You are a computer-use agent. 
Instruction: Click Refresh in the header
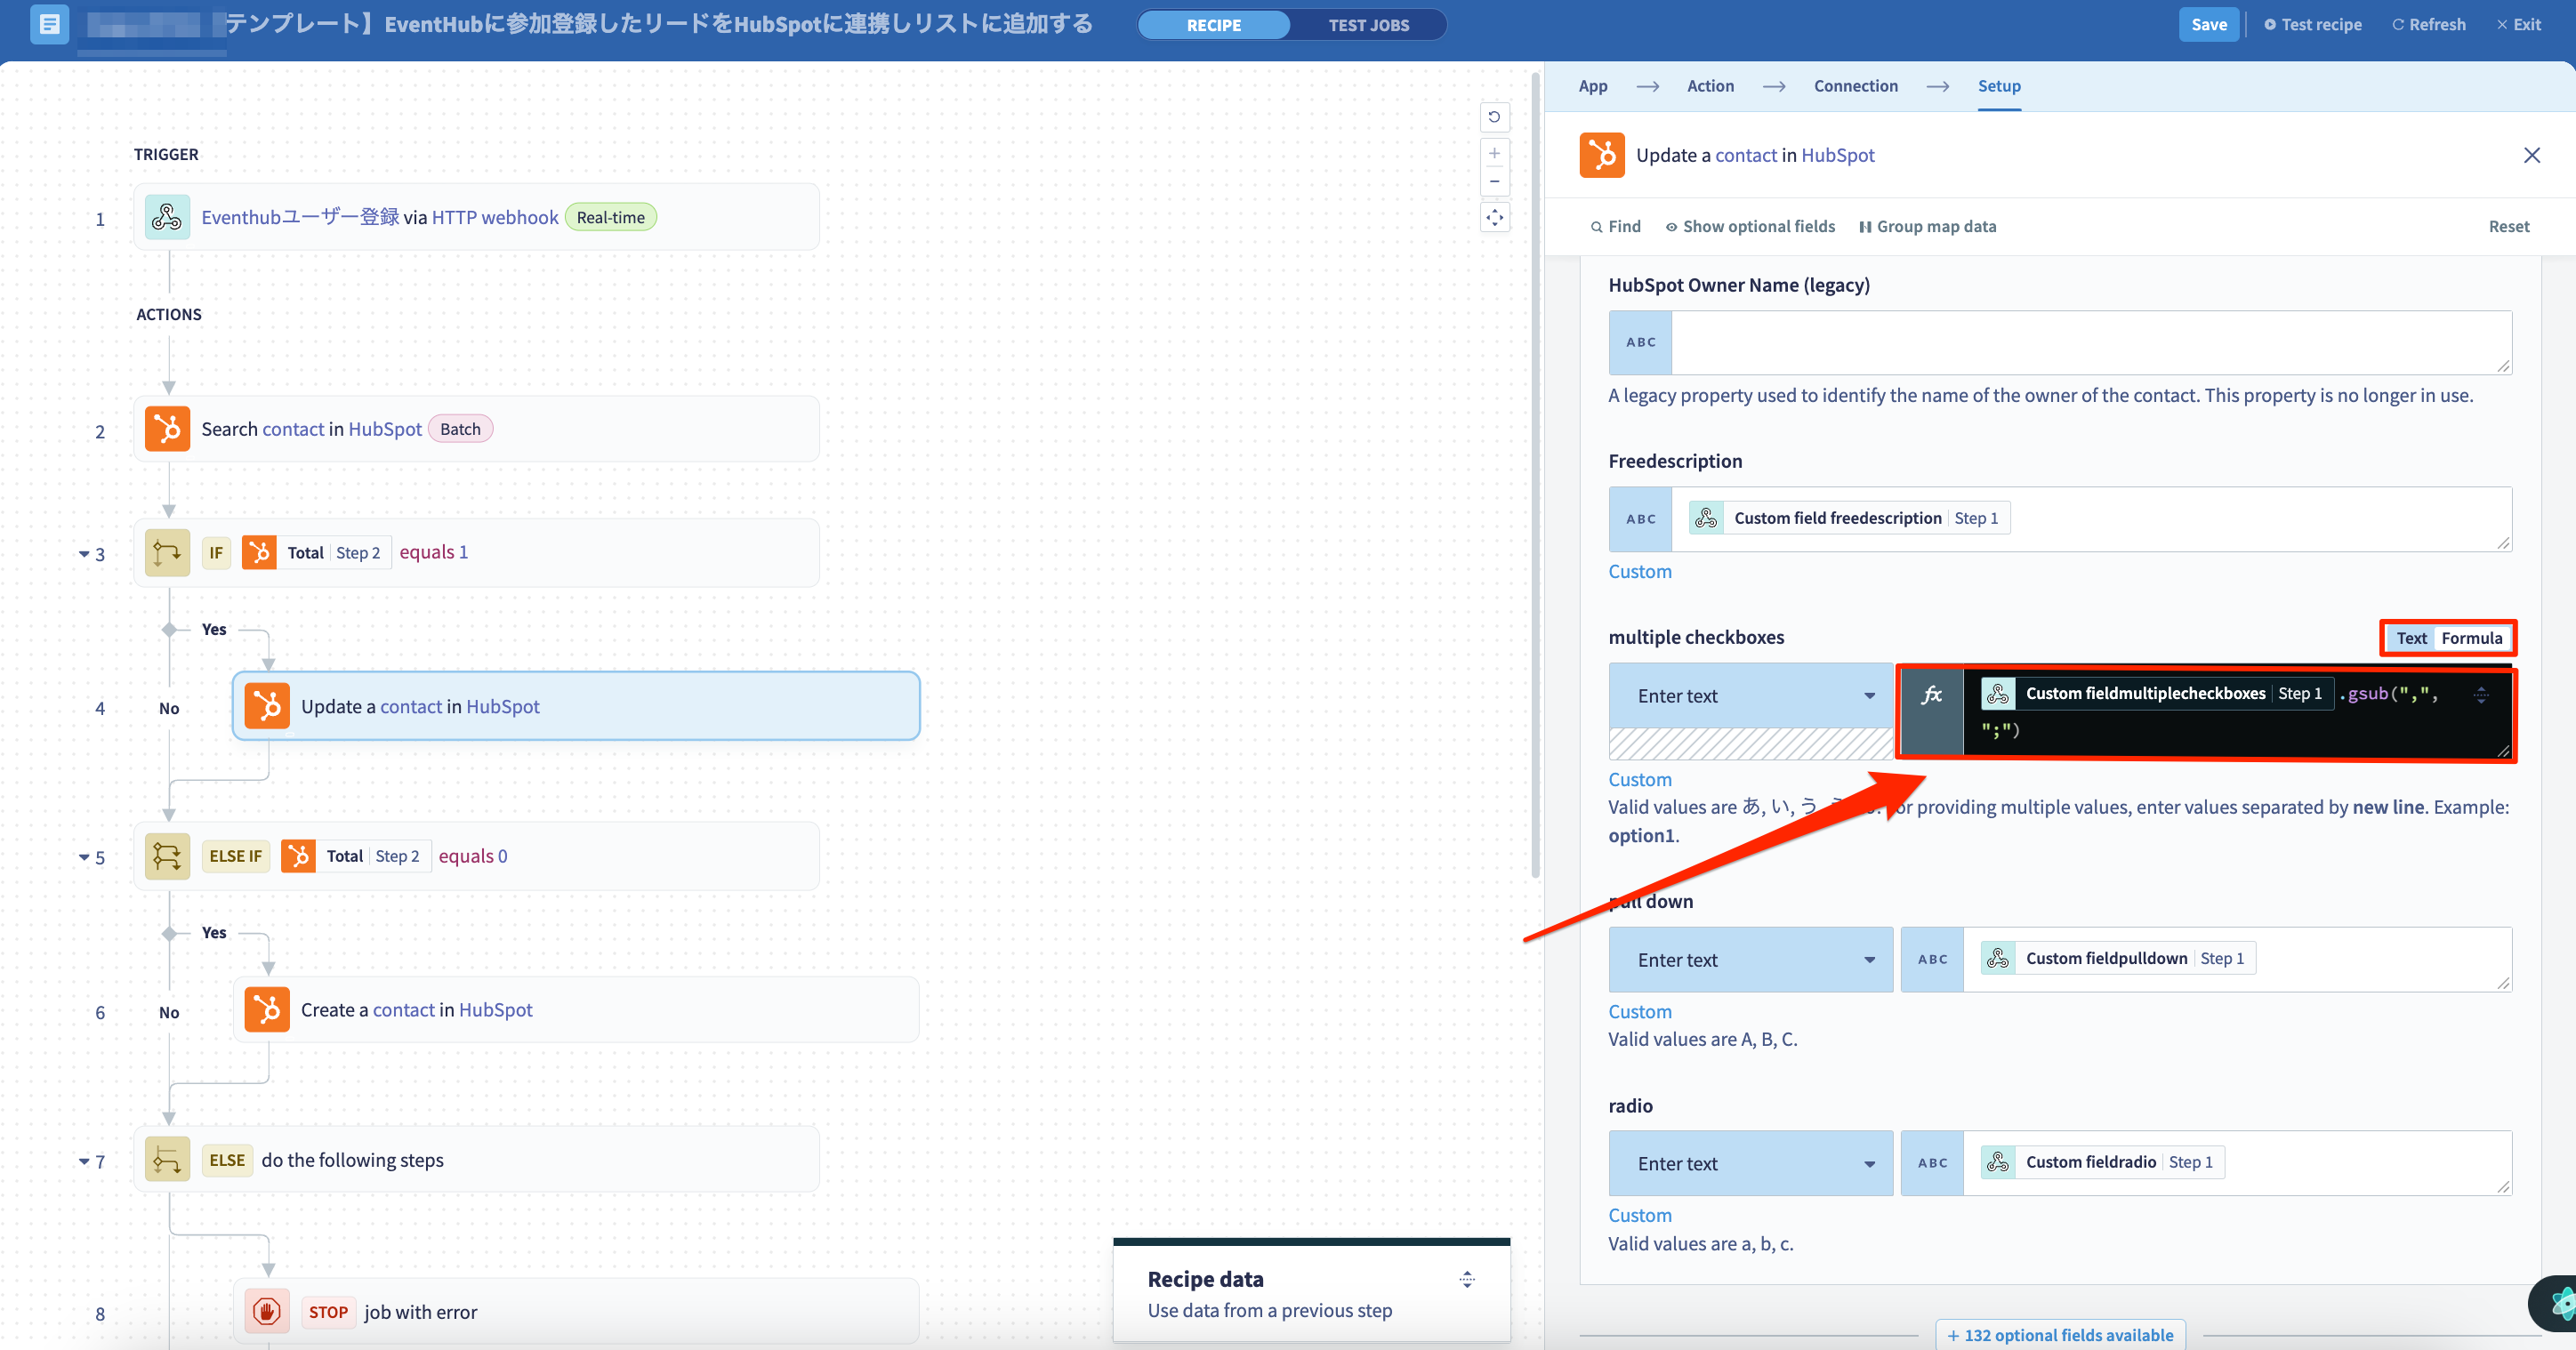[2428, 24]
